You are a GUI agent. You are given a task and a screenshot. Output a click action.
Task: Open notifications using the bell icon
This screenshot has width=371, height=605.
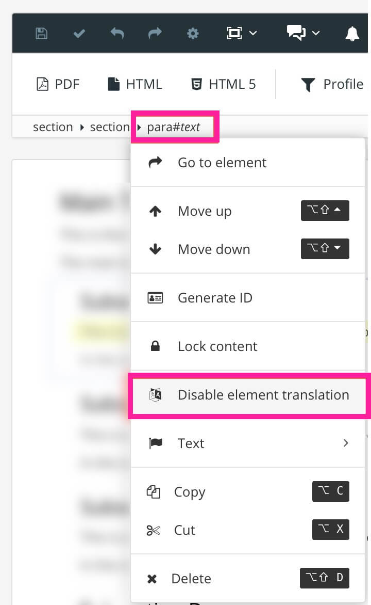pyautogui.click(x=352, y=33)
